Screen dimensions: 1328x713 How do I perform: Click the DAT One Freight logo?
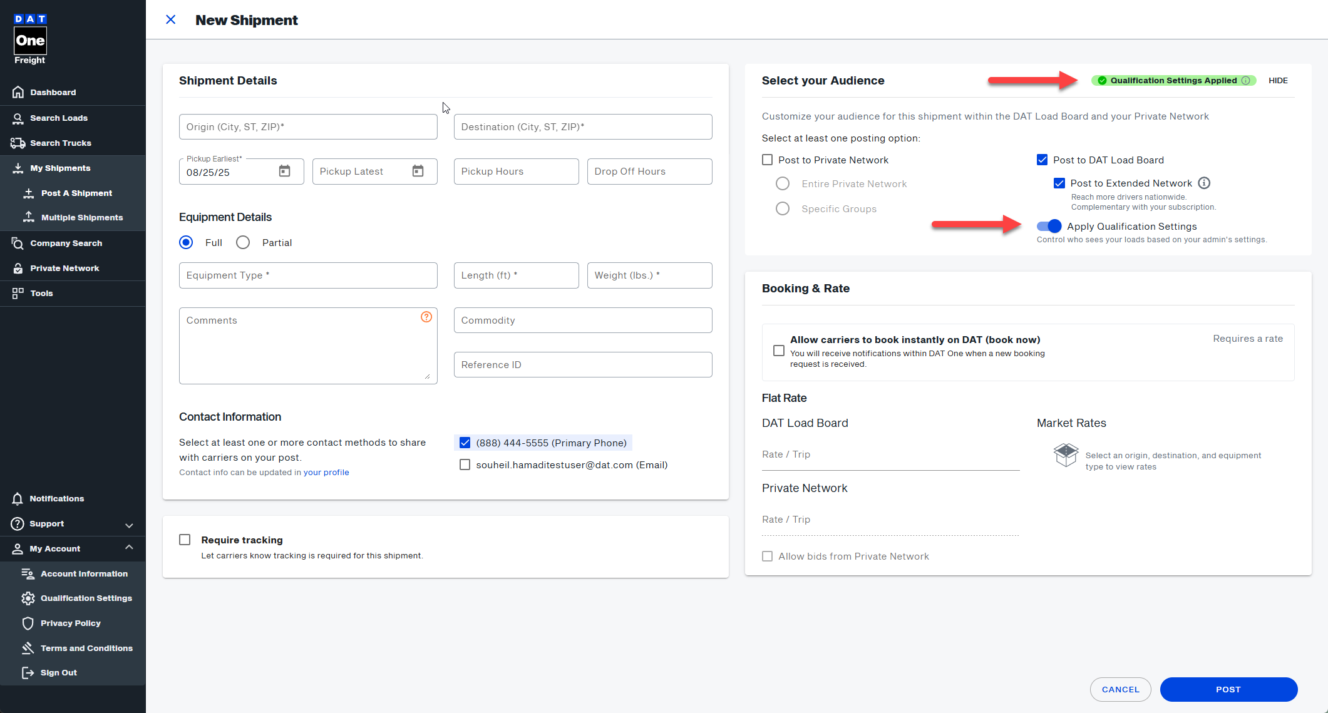30,39
